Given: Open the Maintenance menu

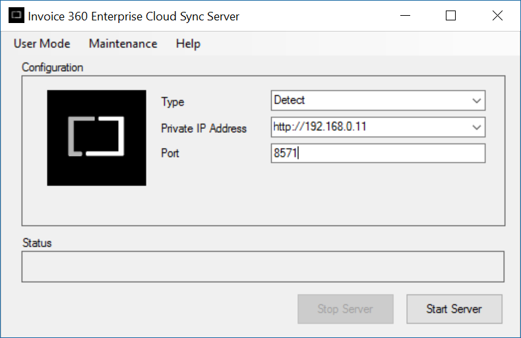Looking at the screenshot, I should (x=123, y=44).
